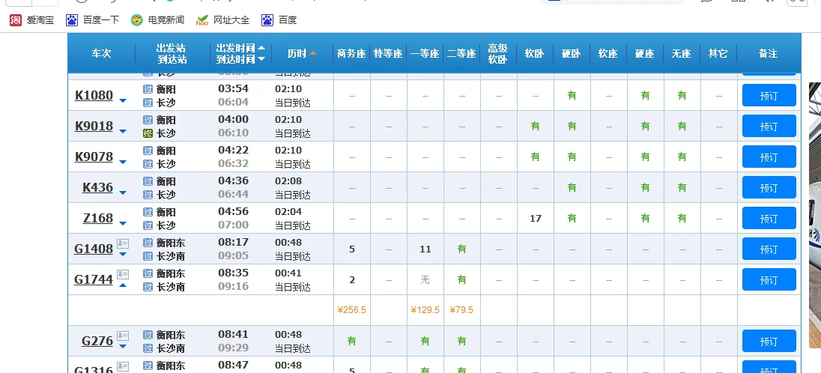Expand Z168 train details arrow
This screenshot has width=821, height=373.
coord(123,223)
